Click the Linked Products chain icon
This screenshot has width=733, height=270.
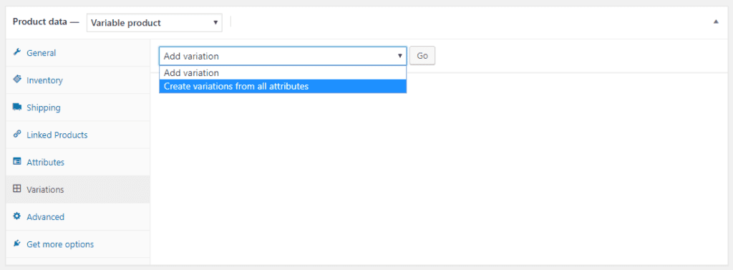[17, 135]
